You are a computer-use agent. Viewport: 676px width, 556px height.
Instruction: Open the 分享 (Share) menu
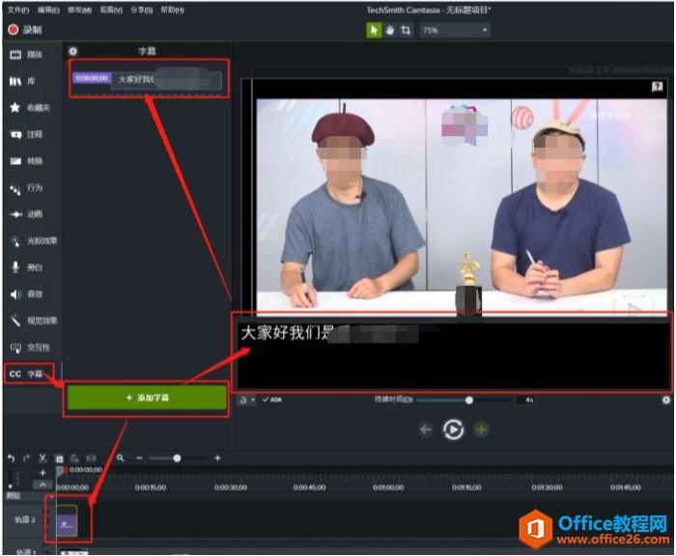coord(141,10)
